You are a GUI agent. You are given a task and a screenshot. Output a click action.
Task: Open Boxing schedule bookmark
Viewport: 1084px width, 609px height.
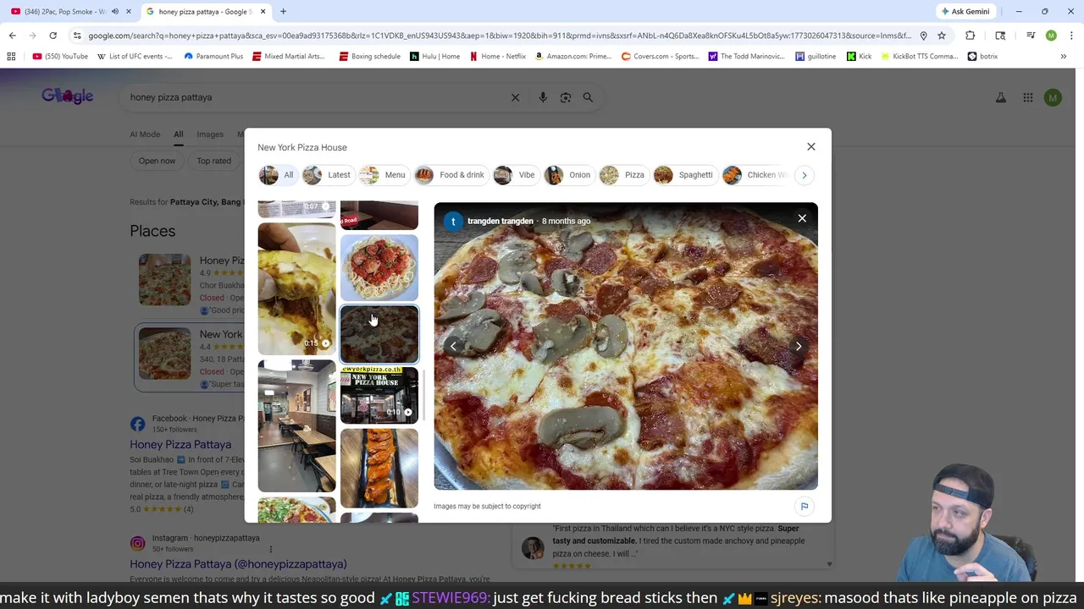[369, 57]
